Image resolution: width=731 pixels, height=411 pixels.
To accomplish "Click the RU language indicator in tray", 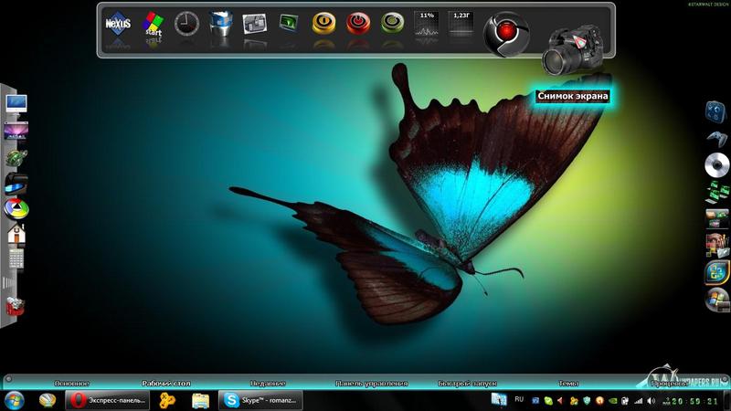I will click(520, 400).
